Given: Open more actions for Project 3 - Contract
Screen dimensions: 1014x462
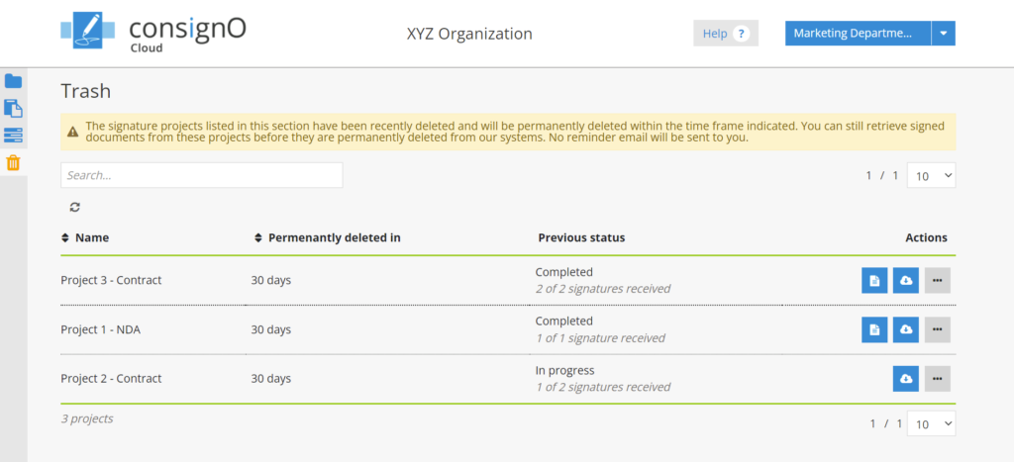Looking at the screenshot, I should pos(938,281).
